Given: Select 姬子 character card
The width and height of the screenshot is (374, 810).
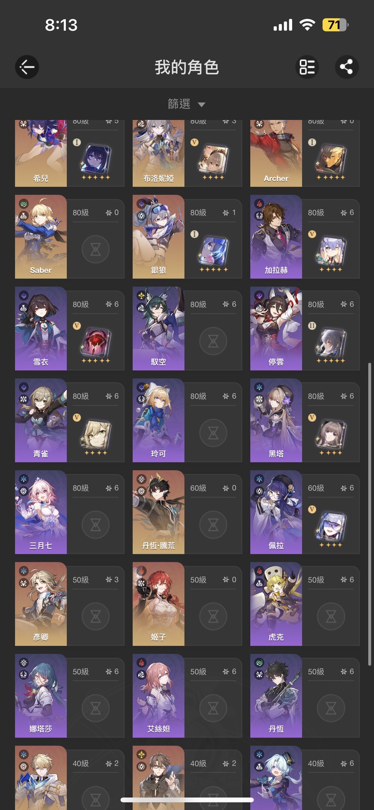Looking at the screenshot, I should [187, 604].
